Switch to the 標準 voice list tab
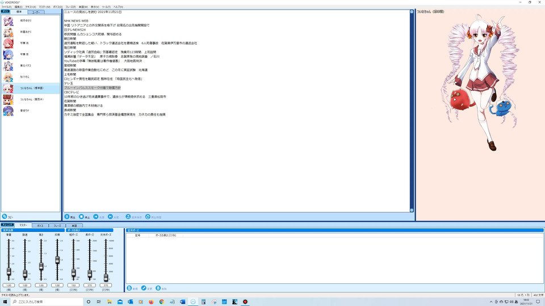 [x=19, y=12]
